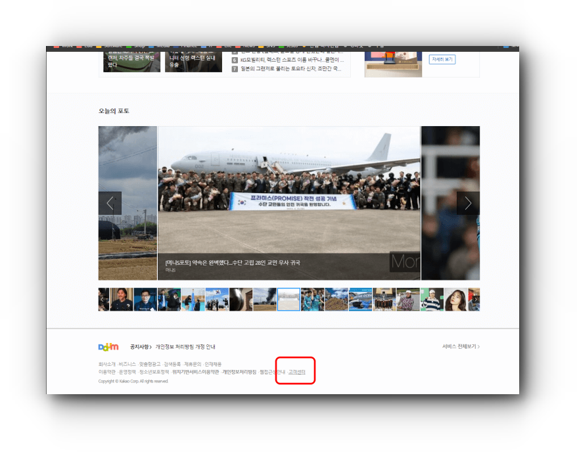
Task: Click the 오늘의 포토 section heading
Action: 114,111
